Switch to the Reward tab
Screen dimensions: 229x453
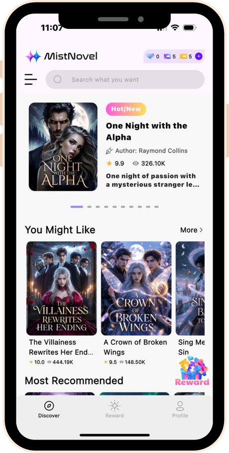pos(114,409)
